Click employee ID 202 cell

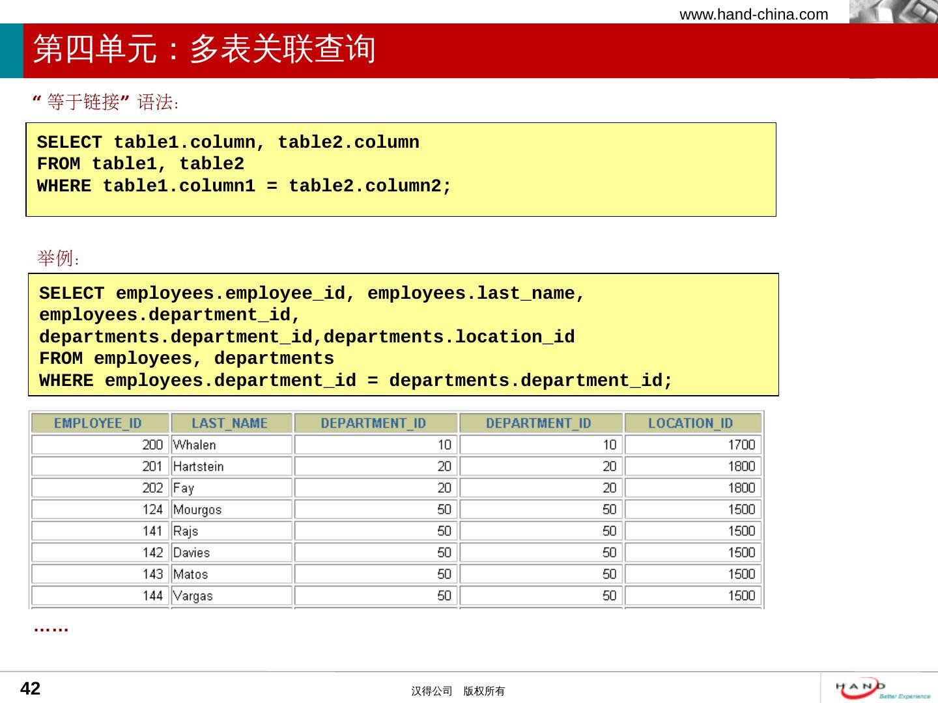point(99,488)
